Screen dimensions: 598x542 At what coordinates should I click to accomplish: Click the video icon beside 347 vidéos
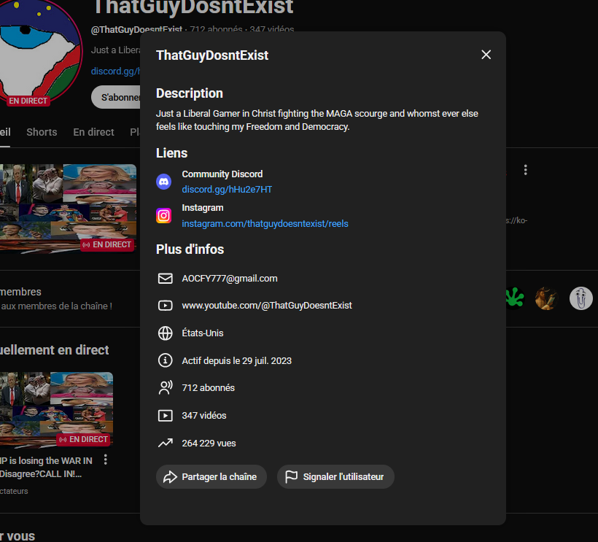pos(165,416)
